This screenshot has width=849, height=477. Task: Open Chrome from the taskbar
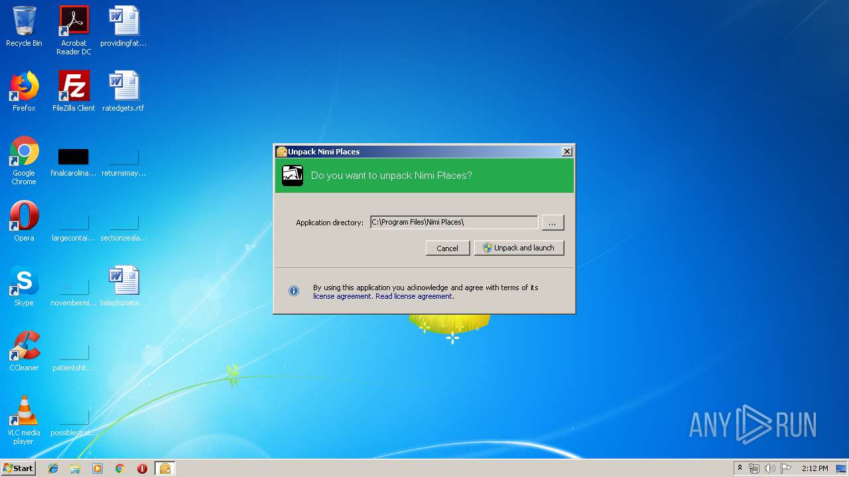[x=119, y=468]
